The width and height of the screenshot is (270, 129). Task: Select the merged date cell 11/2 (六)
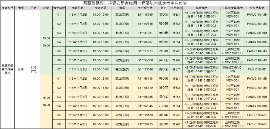tap(33, 69)
